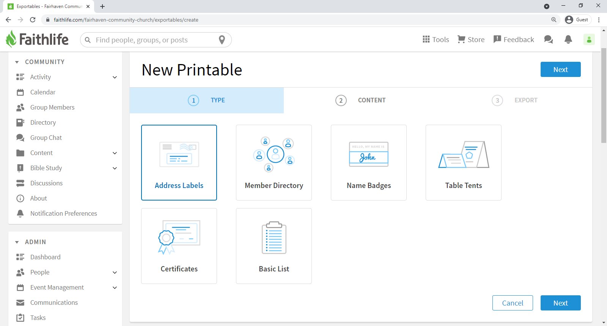
Task: Open Tasks in admin section
Action: point(38,318)
